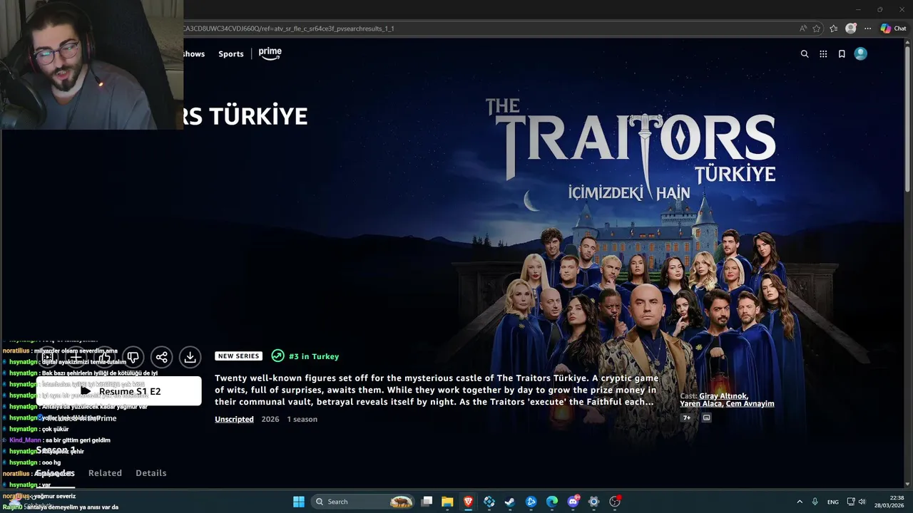Screen dimensions: 913x513
Task: Open Copilot Chat button
Action: point(893,28)
